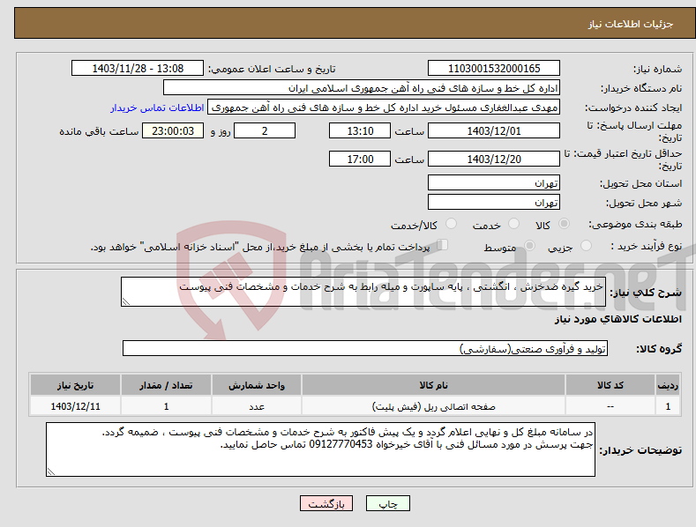Click the response deadline time 13:10
This screenshot has height=527, width=696.
[x=360, y=130]
